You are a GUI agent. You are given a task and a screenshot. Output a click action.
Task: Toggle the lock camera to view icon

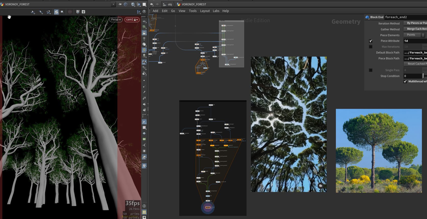point(144,33)
